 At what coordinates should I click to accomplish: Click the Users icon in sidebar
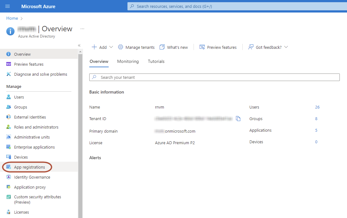coord(8,97)
